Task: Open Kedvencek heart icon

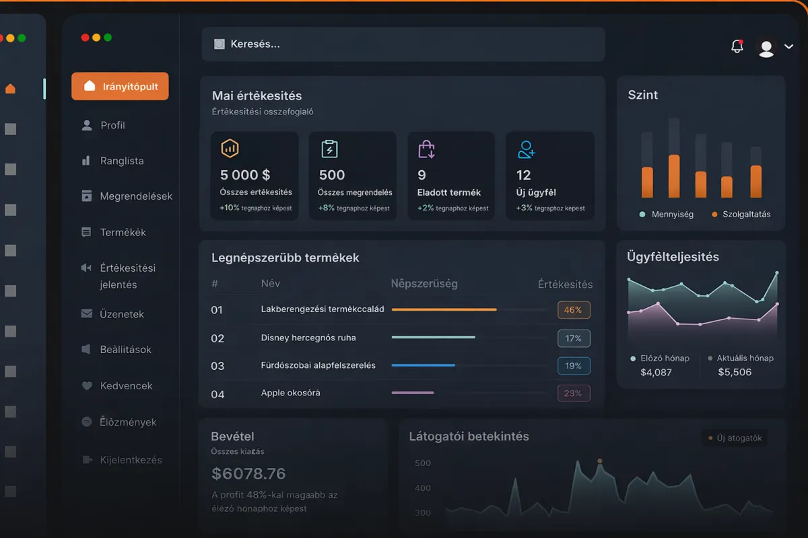Action: [86, 386]
